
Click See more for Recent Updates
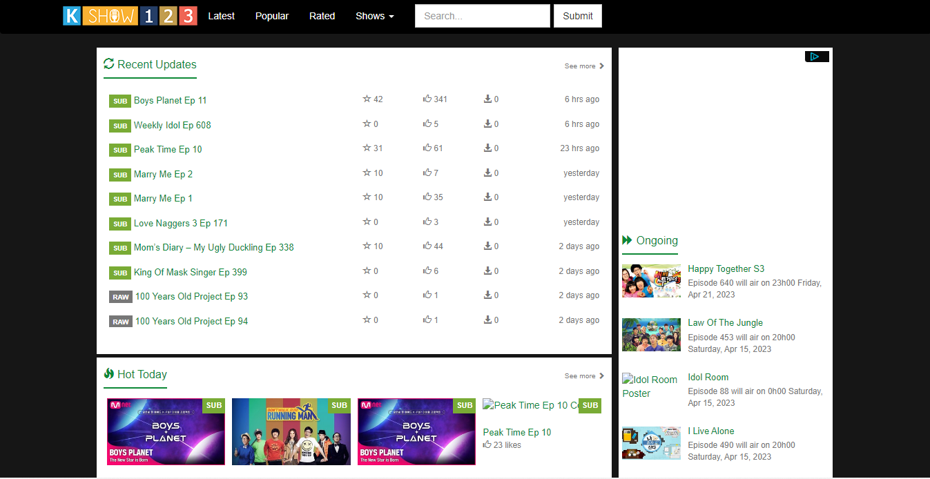pos(584,66)
